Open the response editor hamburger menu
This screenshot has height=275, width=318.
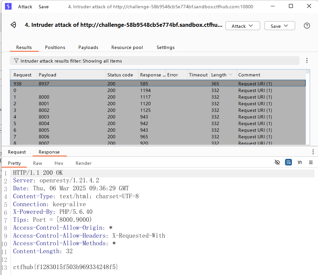(x=311, y=162)
